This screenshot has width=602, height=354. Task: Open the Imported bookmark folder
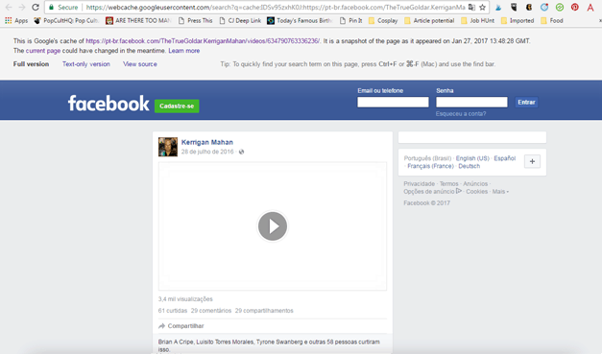pos(518,21)
